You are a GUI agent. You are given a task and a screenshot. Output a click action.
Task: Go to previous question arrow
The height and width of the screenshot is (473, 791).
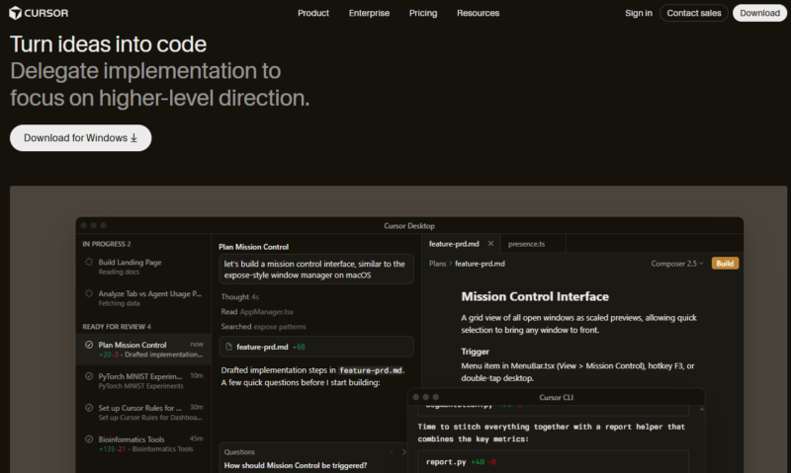[x=392, y=452]
